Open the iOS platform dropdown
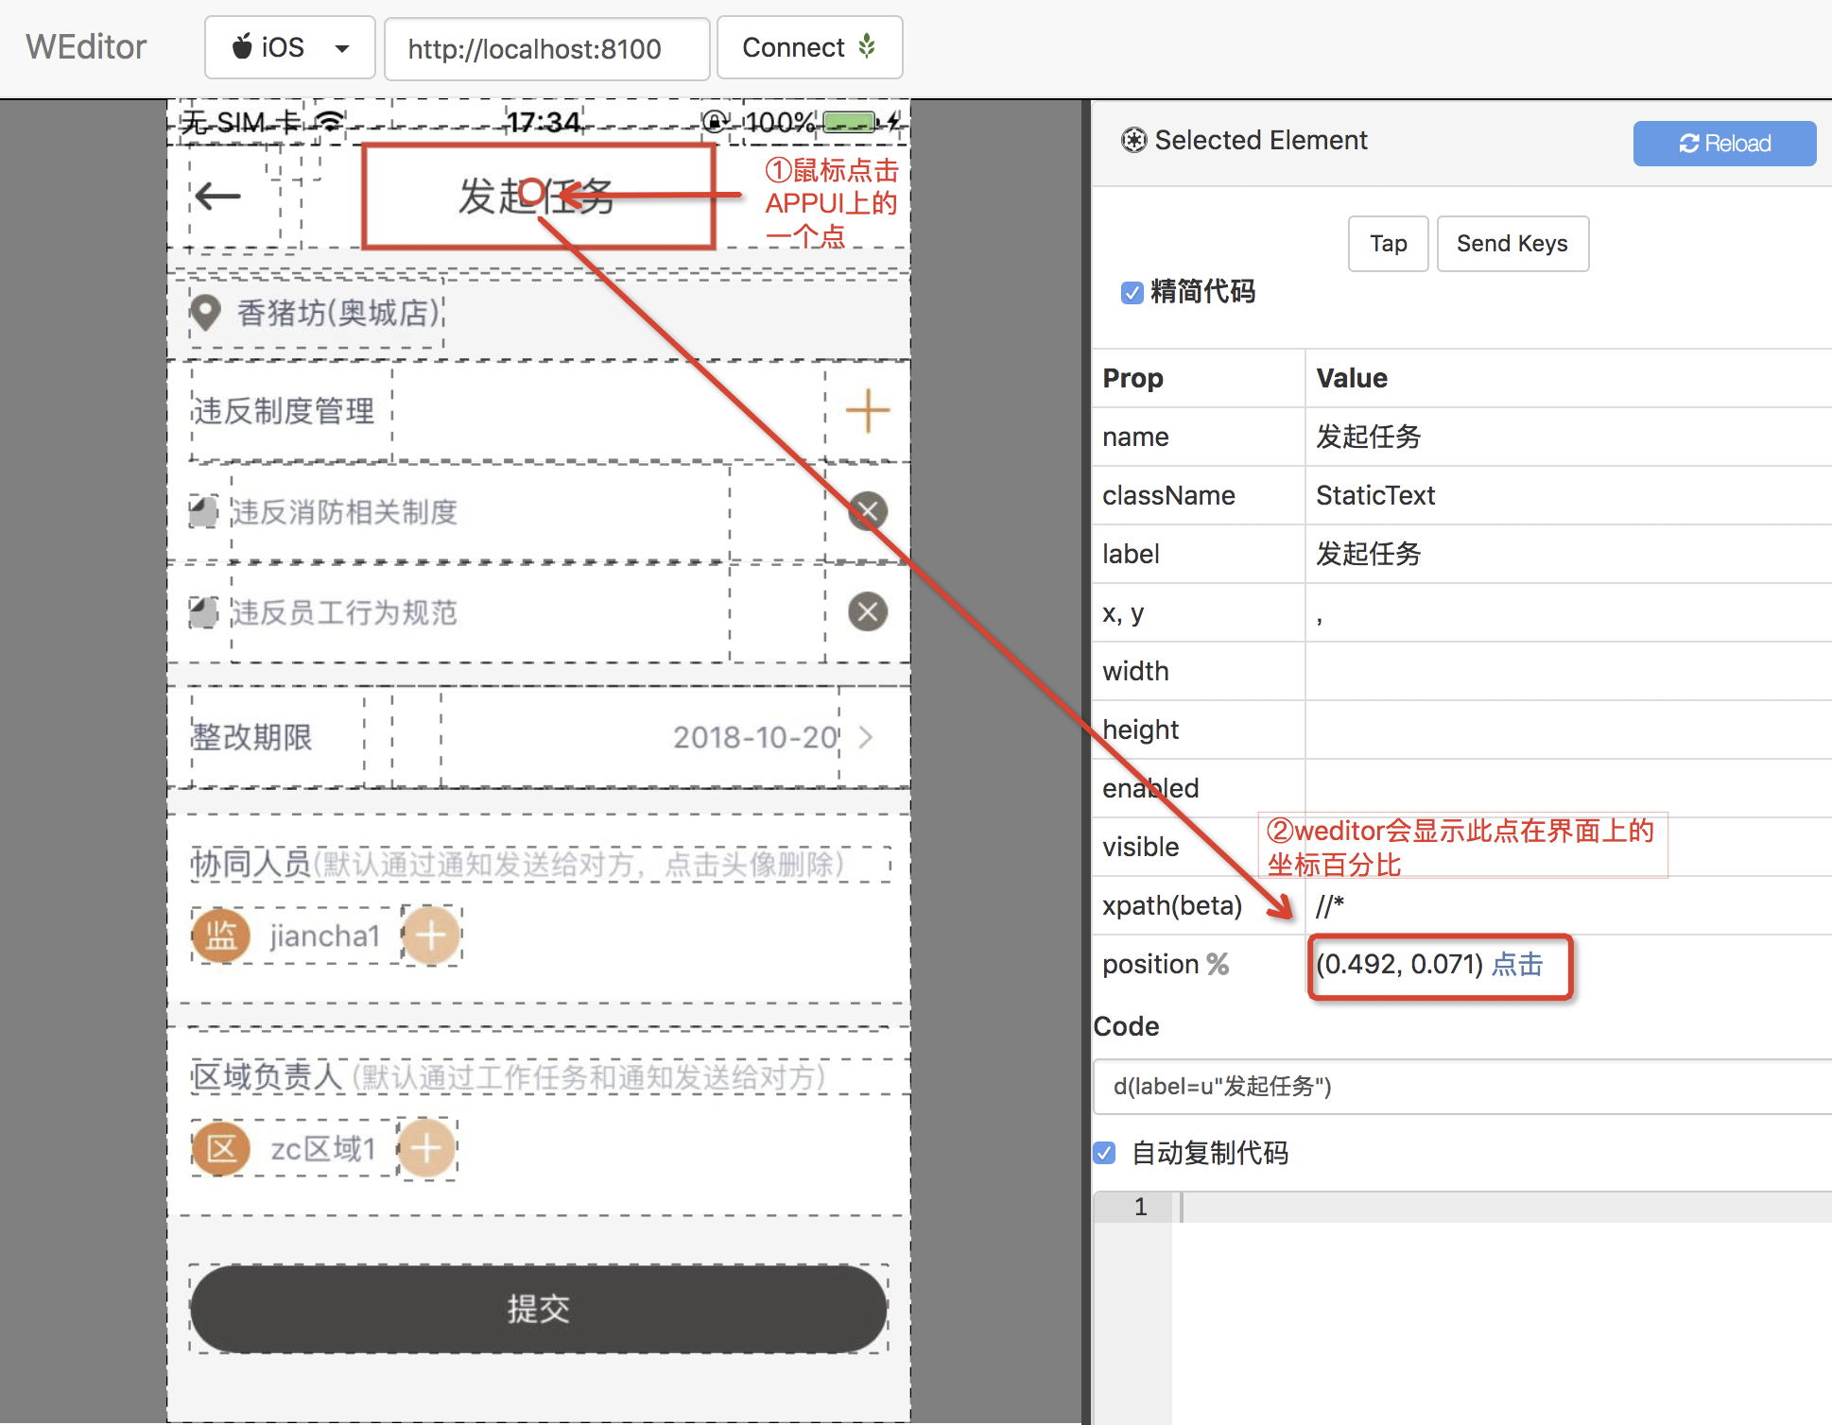 point(289,47)
